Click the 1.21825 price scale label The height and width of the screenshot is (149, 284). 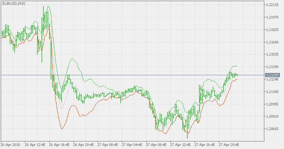click(272, 29)
